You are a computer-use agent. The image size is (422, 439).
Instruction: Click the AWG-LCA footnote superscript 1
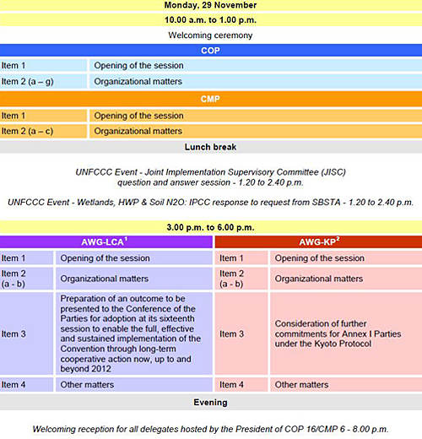click(126, 239)
